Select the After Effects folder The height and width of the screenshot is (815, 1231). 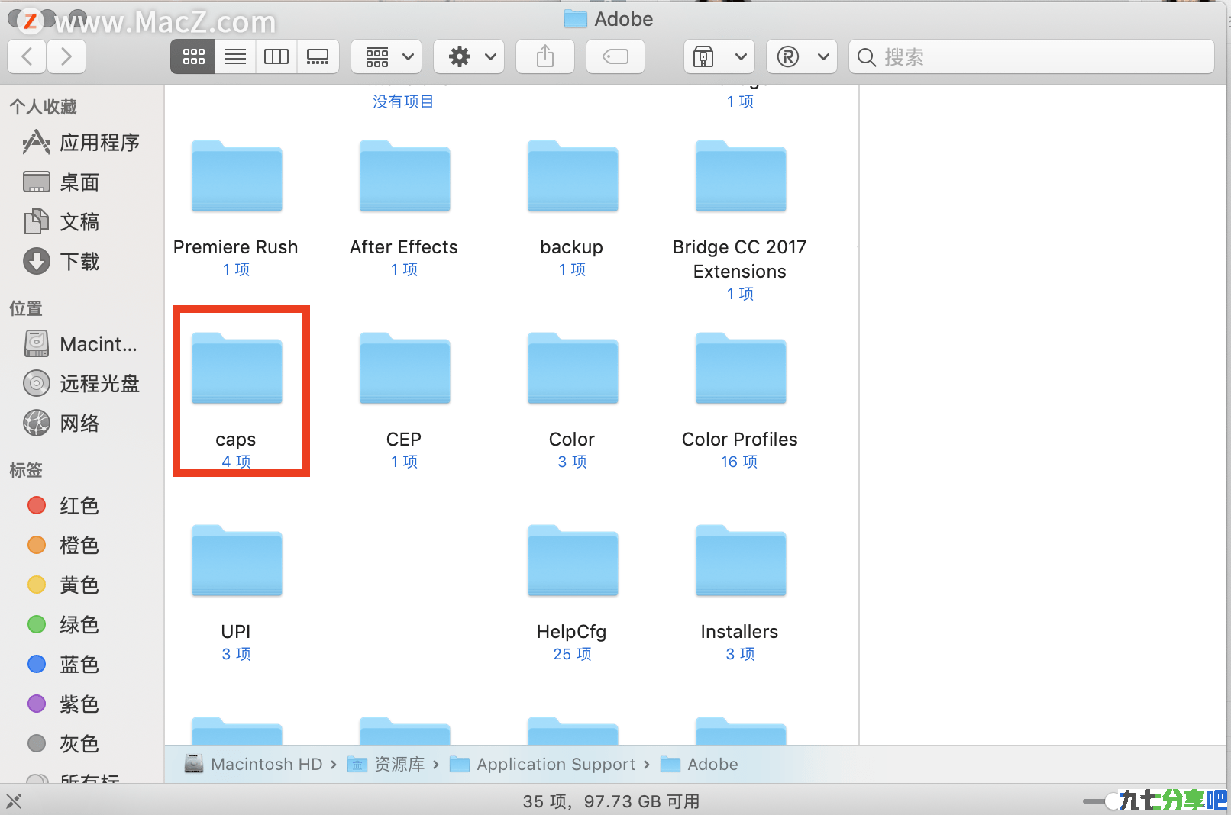pos(405,176)
